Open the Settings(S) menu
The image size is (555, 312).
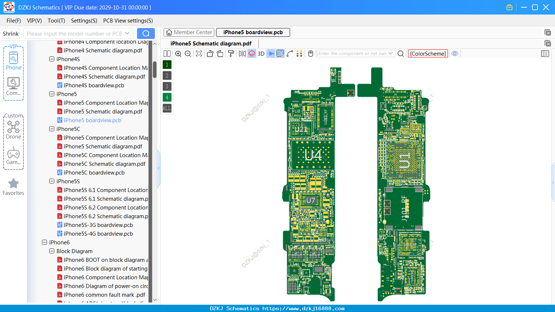tap(84, 21)
